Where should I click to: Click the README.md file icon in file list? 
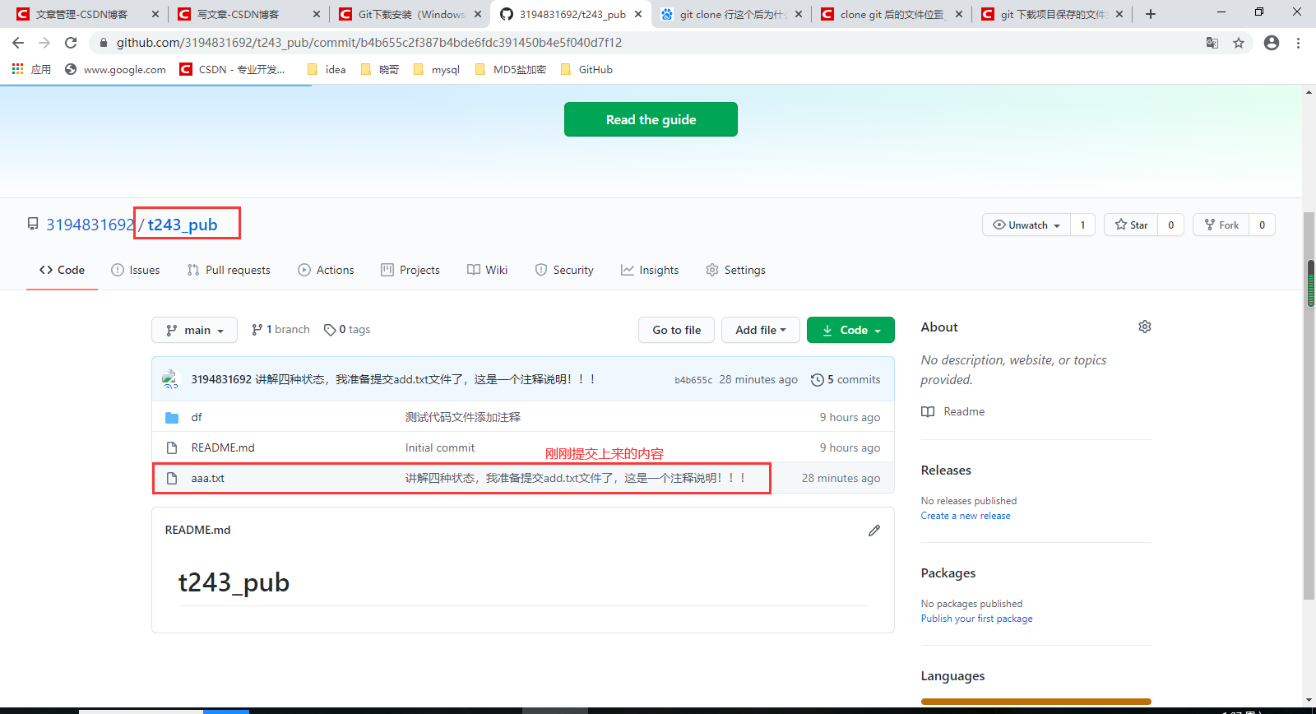click(x=172, y=447)
